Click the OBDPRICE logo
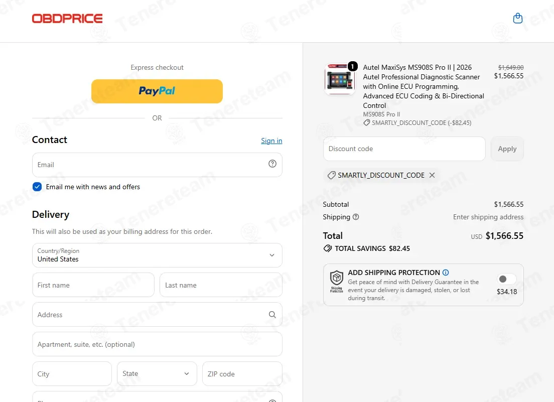The height and width of the screenshot is (402, 554). [x=67, y=19]
